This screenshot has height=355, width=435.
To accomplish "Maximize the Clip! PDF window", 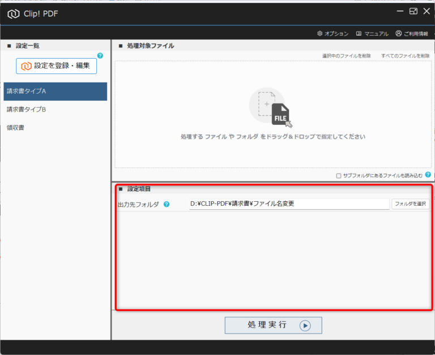I will coord(413,11).
